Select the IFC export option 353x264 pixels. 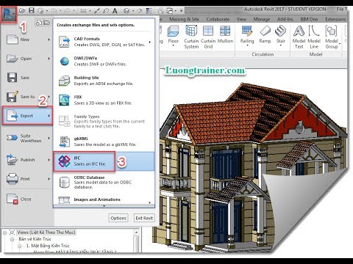click(104, 161)
